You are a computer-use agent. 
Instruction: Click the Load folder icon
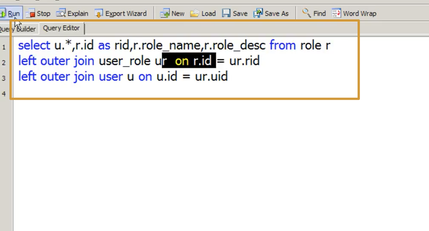click(195, 13)
